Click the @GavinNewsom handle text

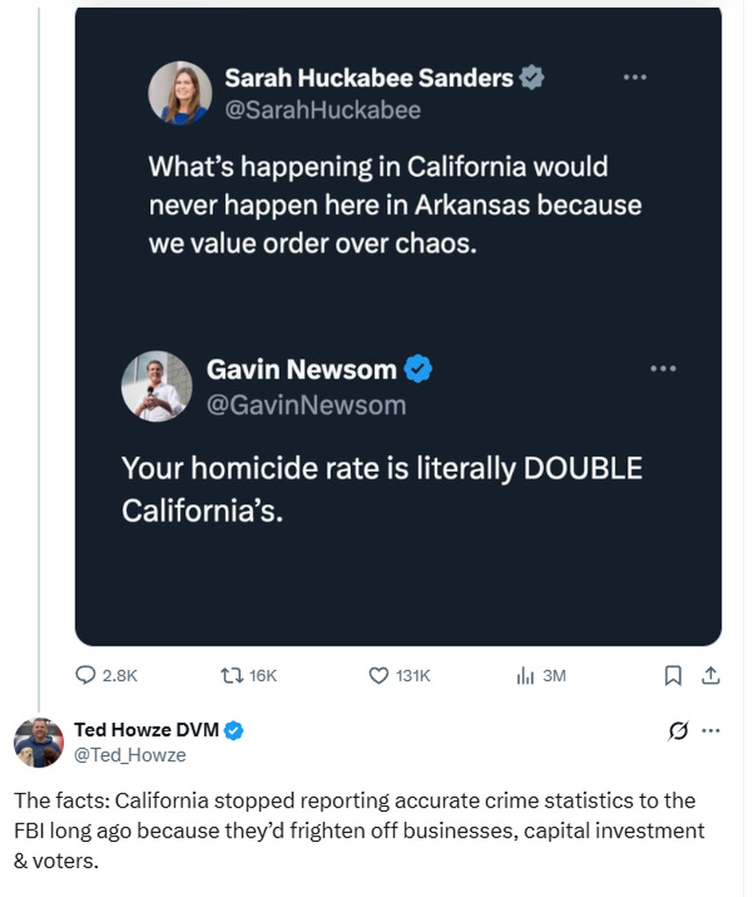(306, 406)
